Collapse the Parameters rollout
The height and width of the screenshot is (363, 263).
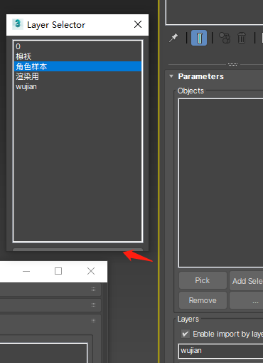pyautogui.click(x=171, y=76)
